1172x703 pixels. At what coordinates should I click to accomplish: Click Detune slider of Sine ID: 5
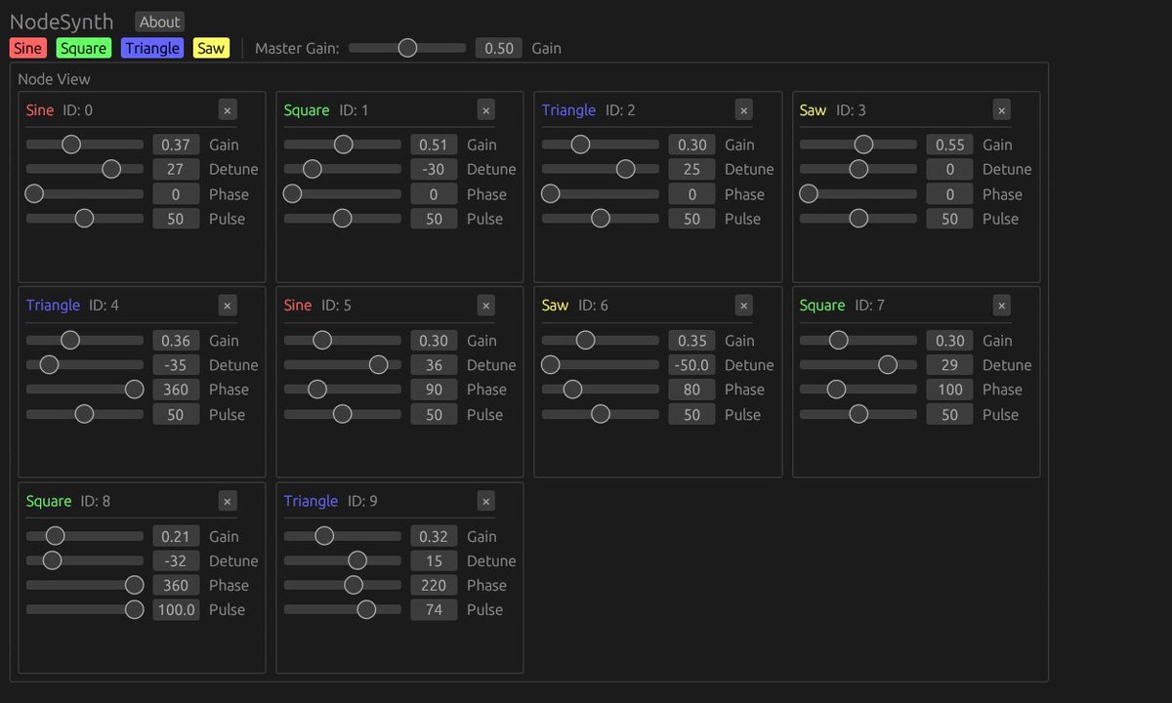tap(343, 365)
